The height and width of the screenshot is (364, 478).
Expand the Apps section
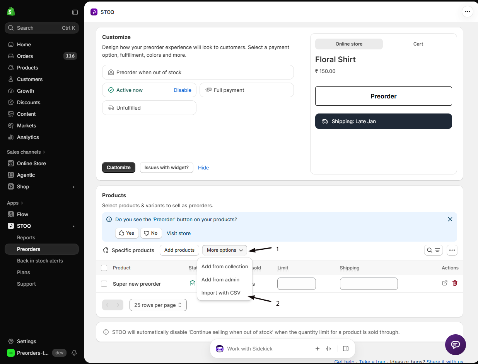click(x=15, y=203)
